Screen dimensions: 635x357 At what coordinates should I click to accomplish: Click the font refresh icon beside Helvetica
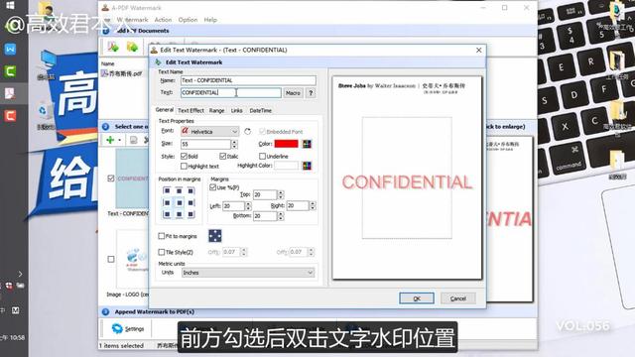[x=247, y=131]
